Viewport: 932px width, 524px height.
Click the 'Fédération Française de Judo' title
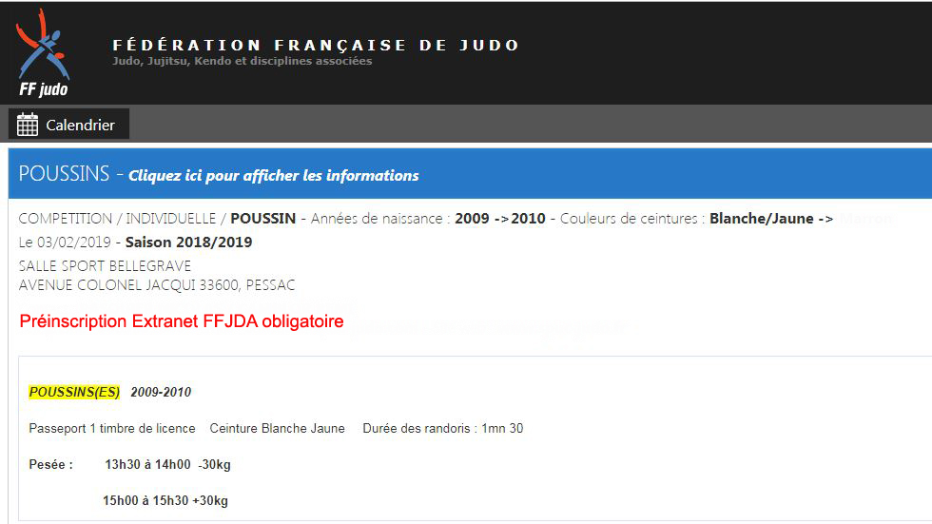coord(316,45)
